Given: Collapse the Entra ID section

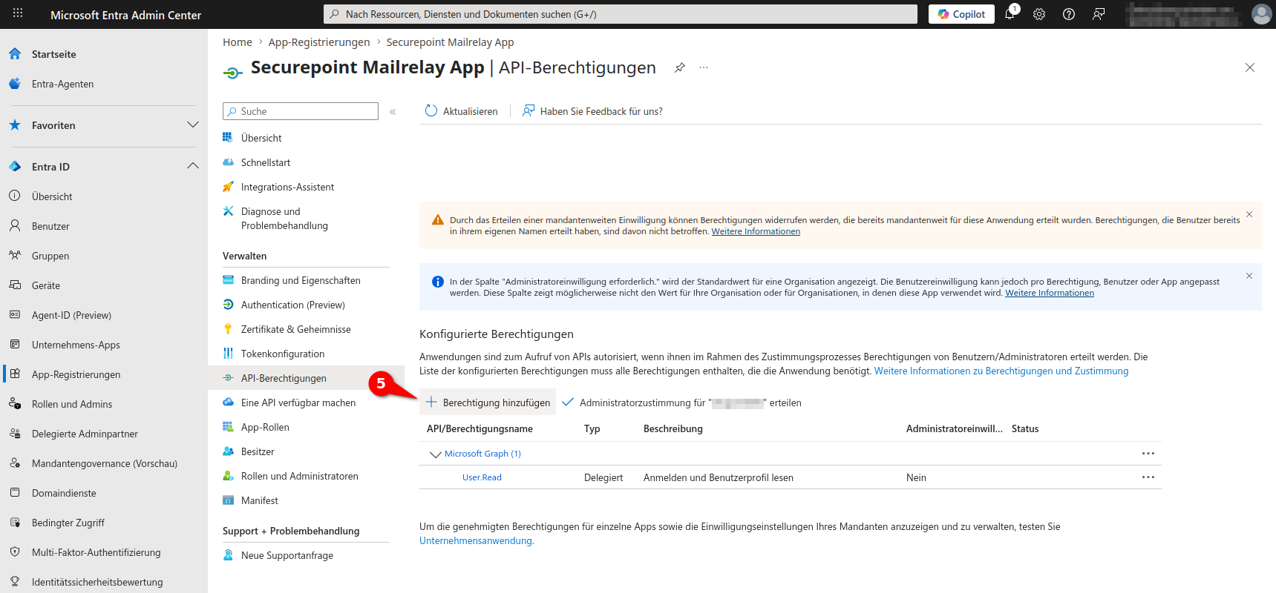Looking at the screenshot, I should point(193,166).
